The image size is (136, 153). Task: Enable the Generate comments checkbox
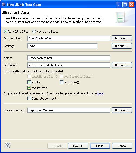[29, 99]
